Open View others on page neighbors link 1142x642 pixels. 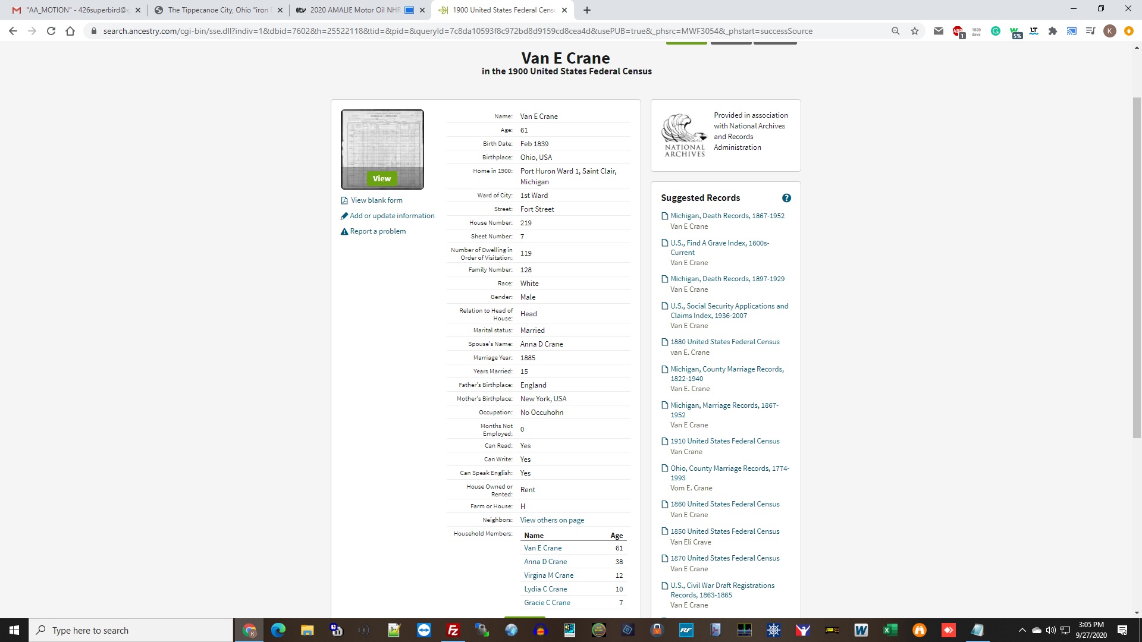coord(552,520)
